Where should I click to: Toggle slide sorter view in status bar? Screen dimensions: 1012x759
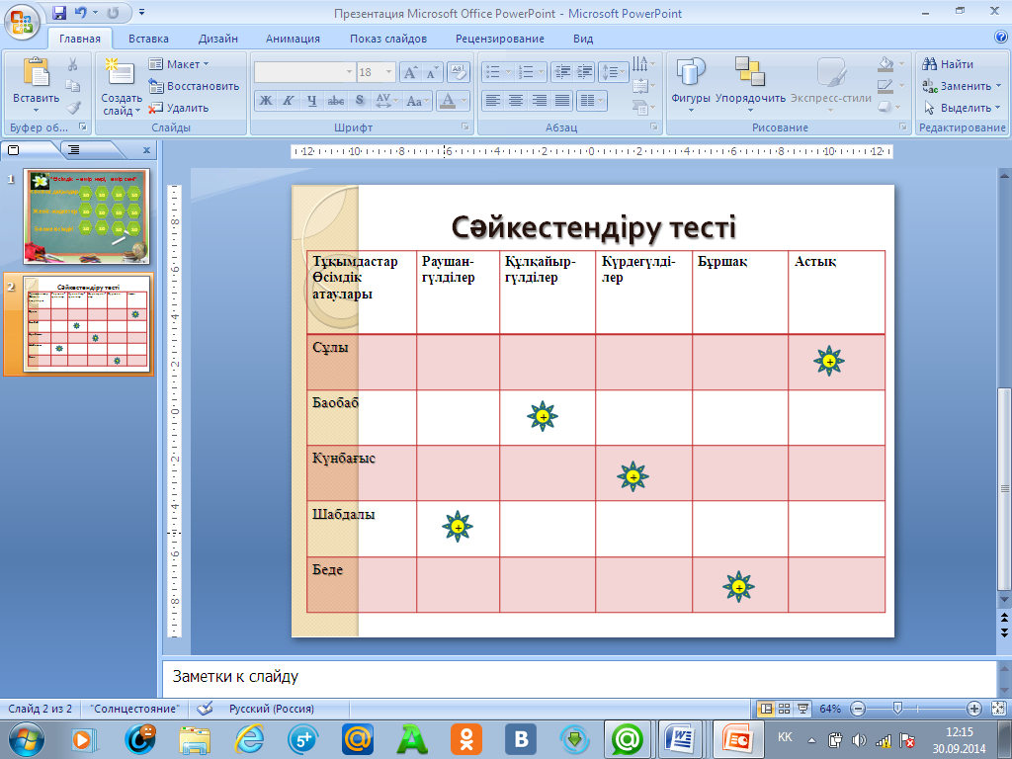tap(784, 709)
